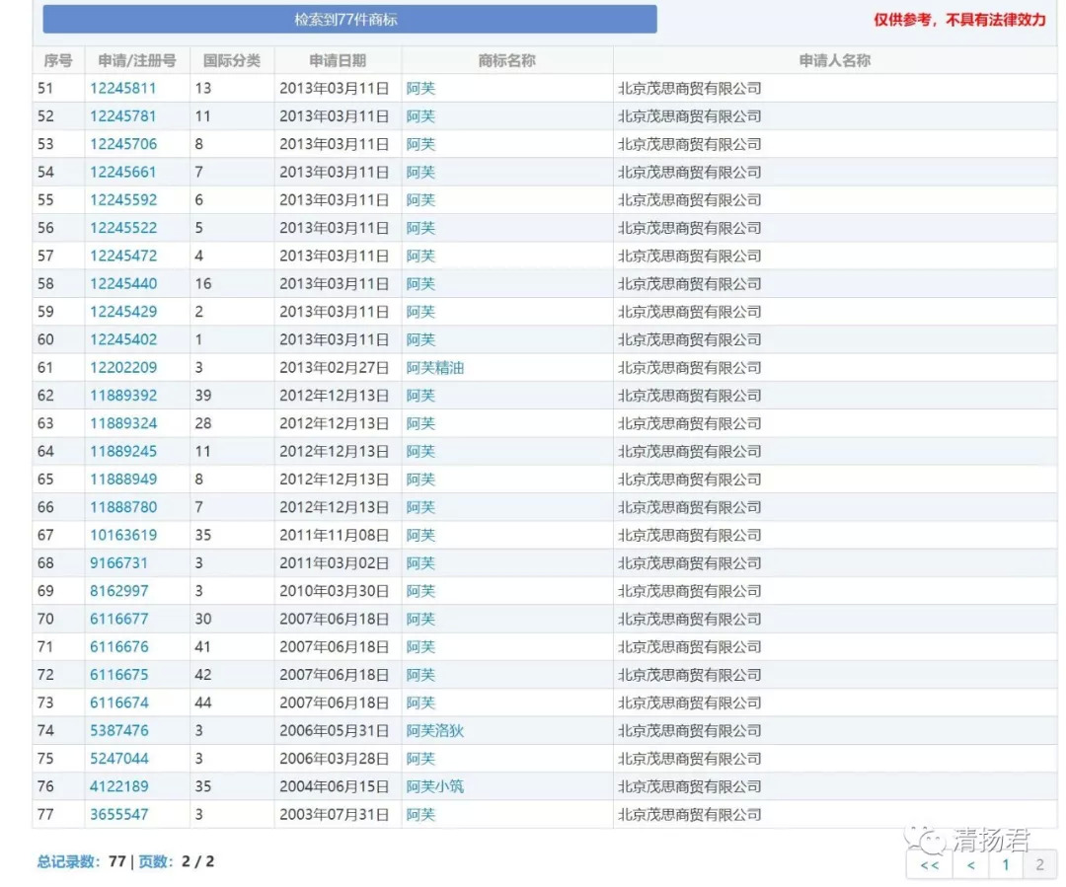This screenshot has width=1066, height=887.
Task: Open registration number 6116676 link
Action: click(118, 646)
